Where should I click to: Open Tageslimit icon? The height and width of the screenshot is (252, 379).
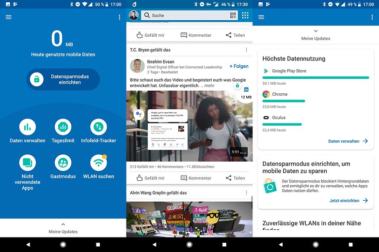pyautogui.click(x=63, y=127)
